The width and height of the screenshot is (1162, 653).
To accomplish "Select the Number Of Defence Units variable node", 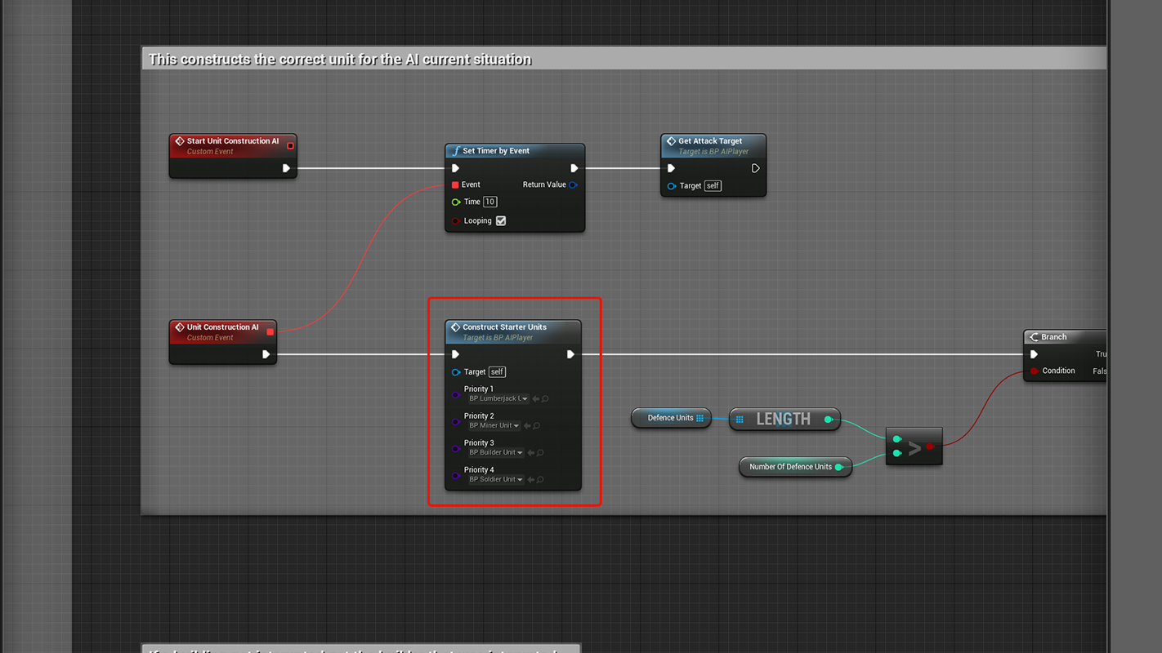I will (x=790, y=467).
